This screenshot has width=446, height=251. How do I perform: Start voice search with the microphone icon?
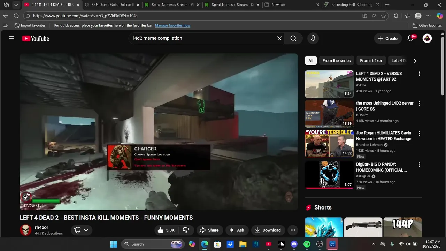coord(313,38)
